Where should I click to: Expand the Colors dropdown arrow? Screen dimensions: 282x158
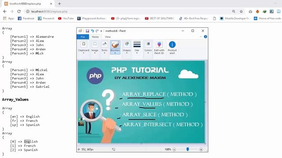coord(148,53)
